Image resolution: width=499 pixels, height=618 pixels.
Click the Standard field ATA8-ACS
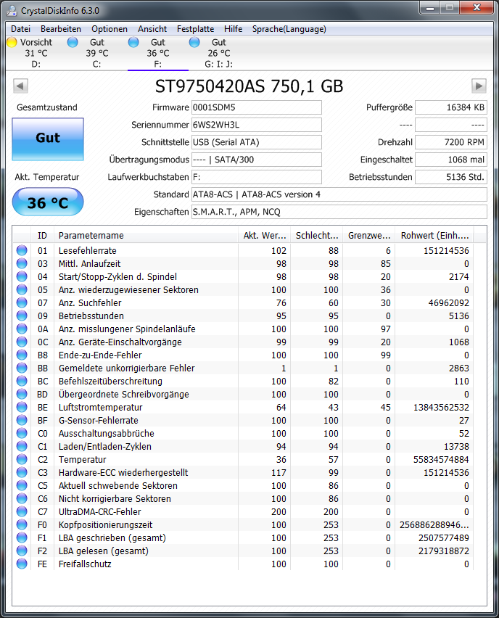click(x=339, y=194)
